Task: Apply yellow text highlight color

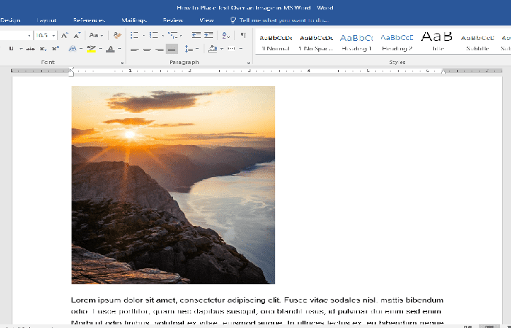Action: [x=91, y=49]
